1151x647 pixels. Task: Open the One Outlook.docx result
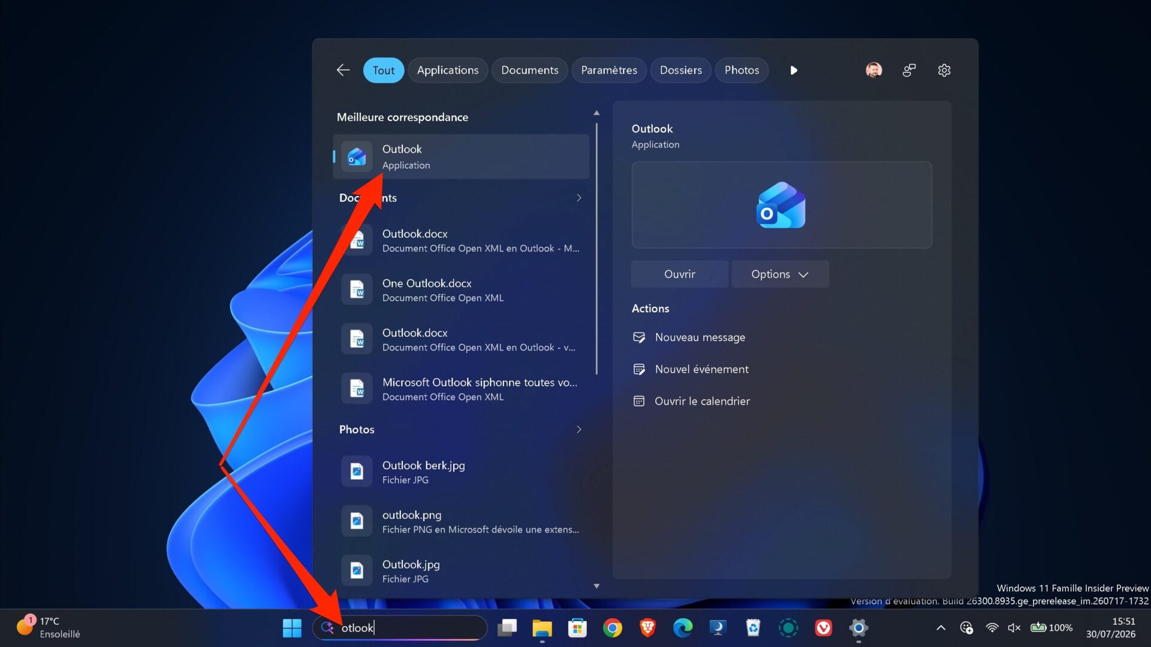(x=461, y=290)
